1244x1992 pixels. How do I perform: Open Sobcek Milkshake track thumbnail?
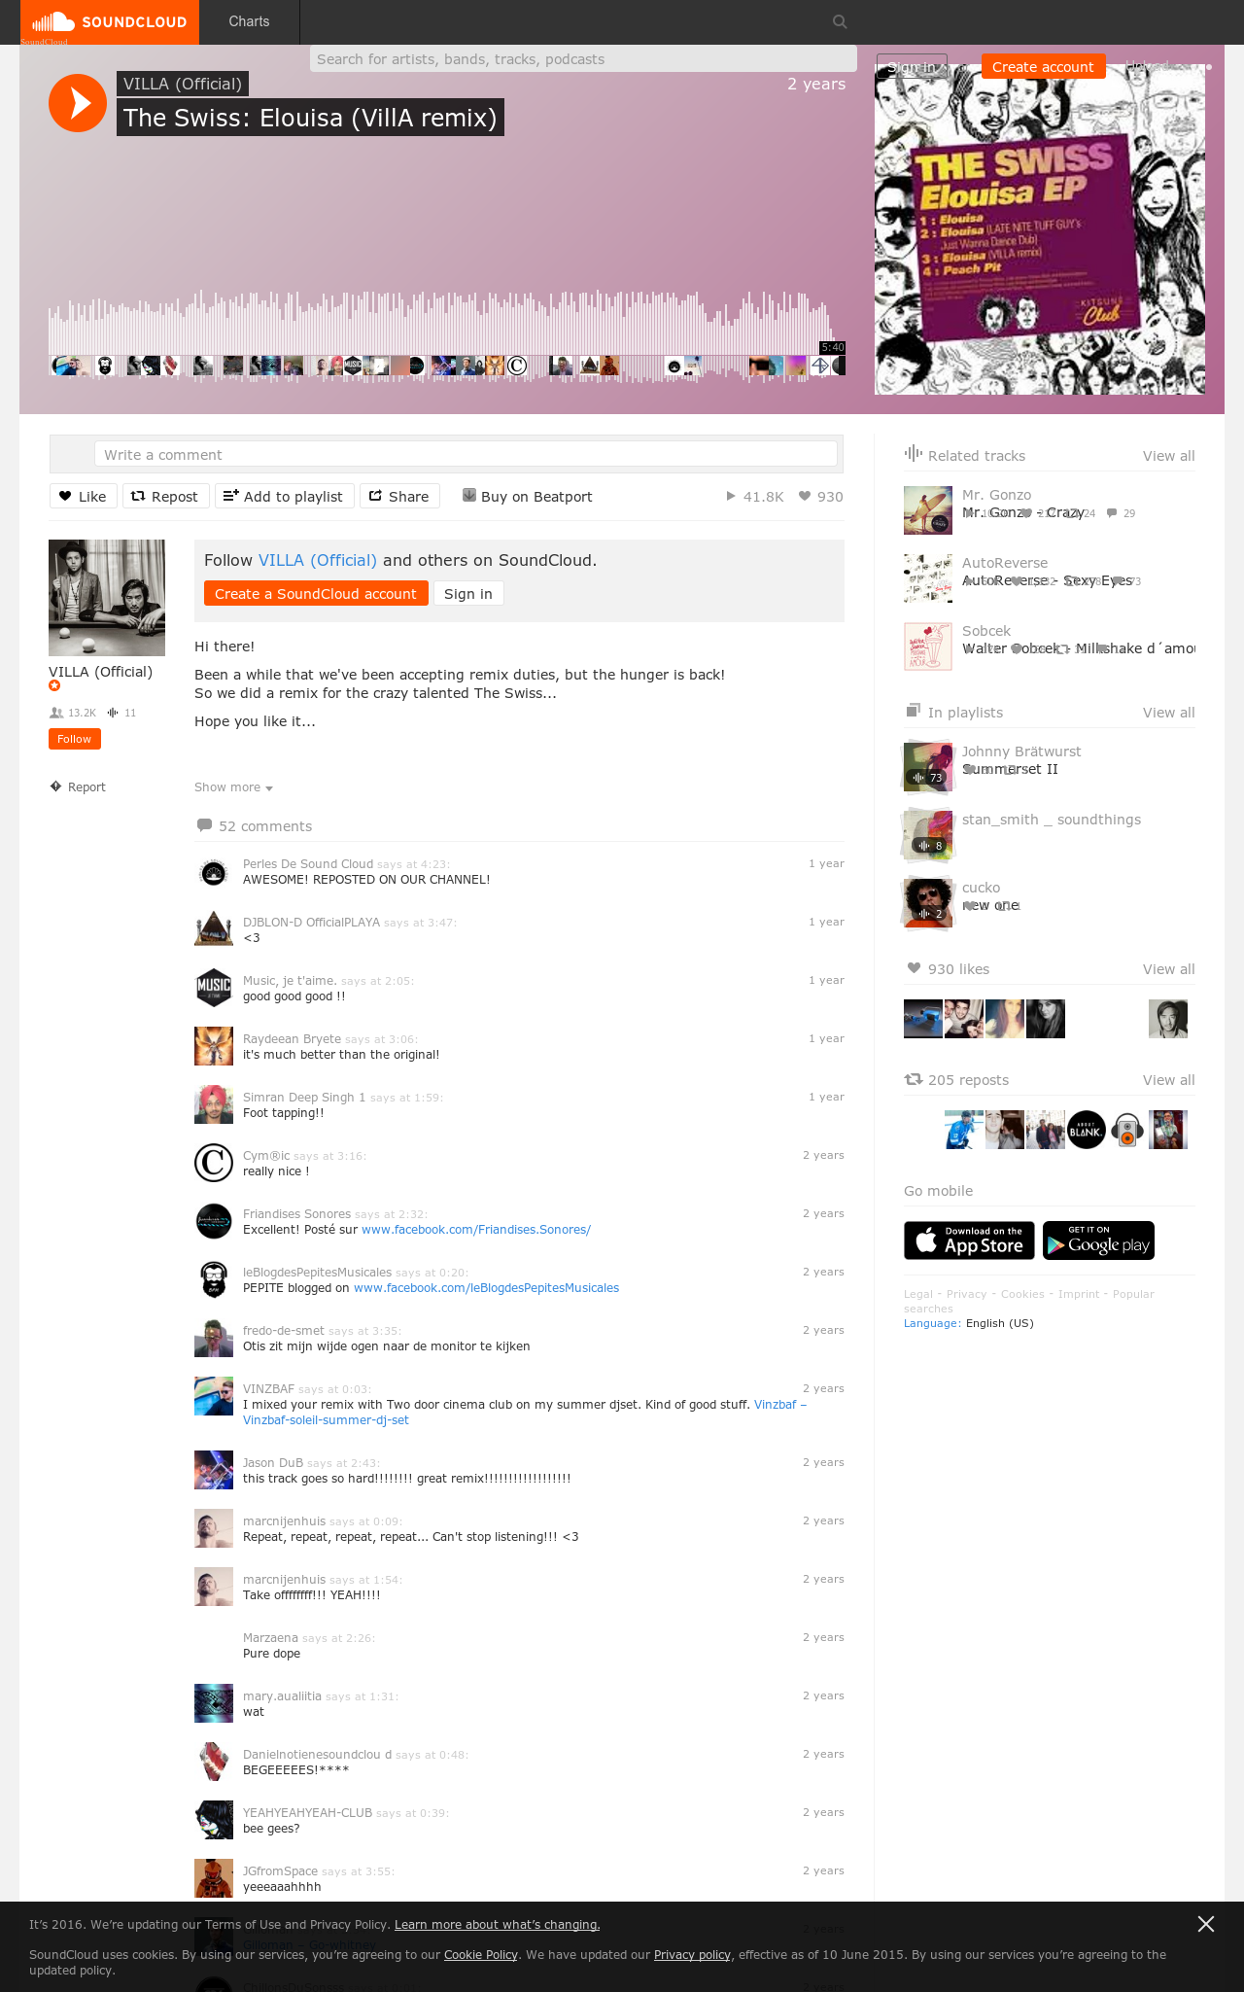(928, 647)
